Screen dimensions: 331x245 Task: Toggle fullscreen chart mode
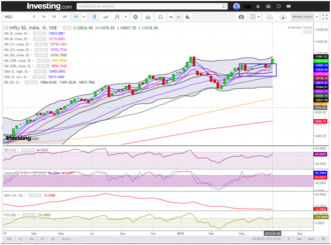pyautogui.click(x=325, y=17)
